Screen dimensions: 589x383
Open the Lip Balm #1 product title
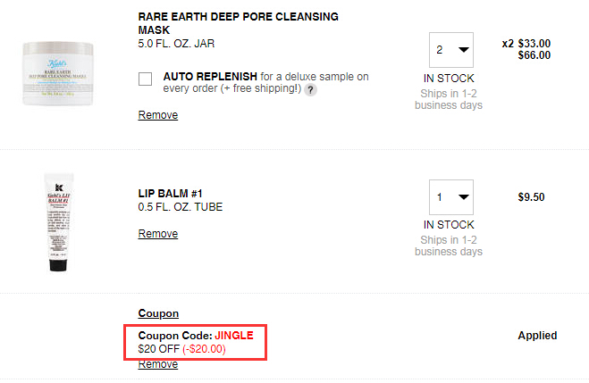[x=170, y=194]
